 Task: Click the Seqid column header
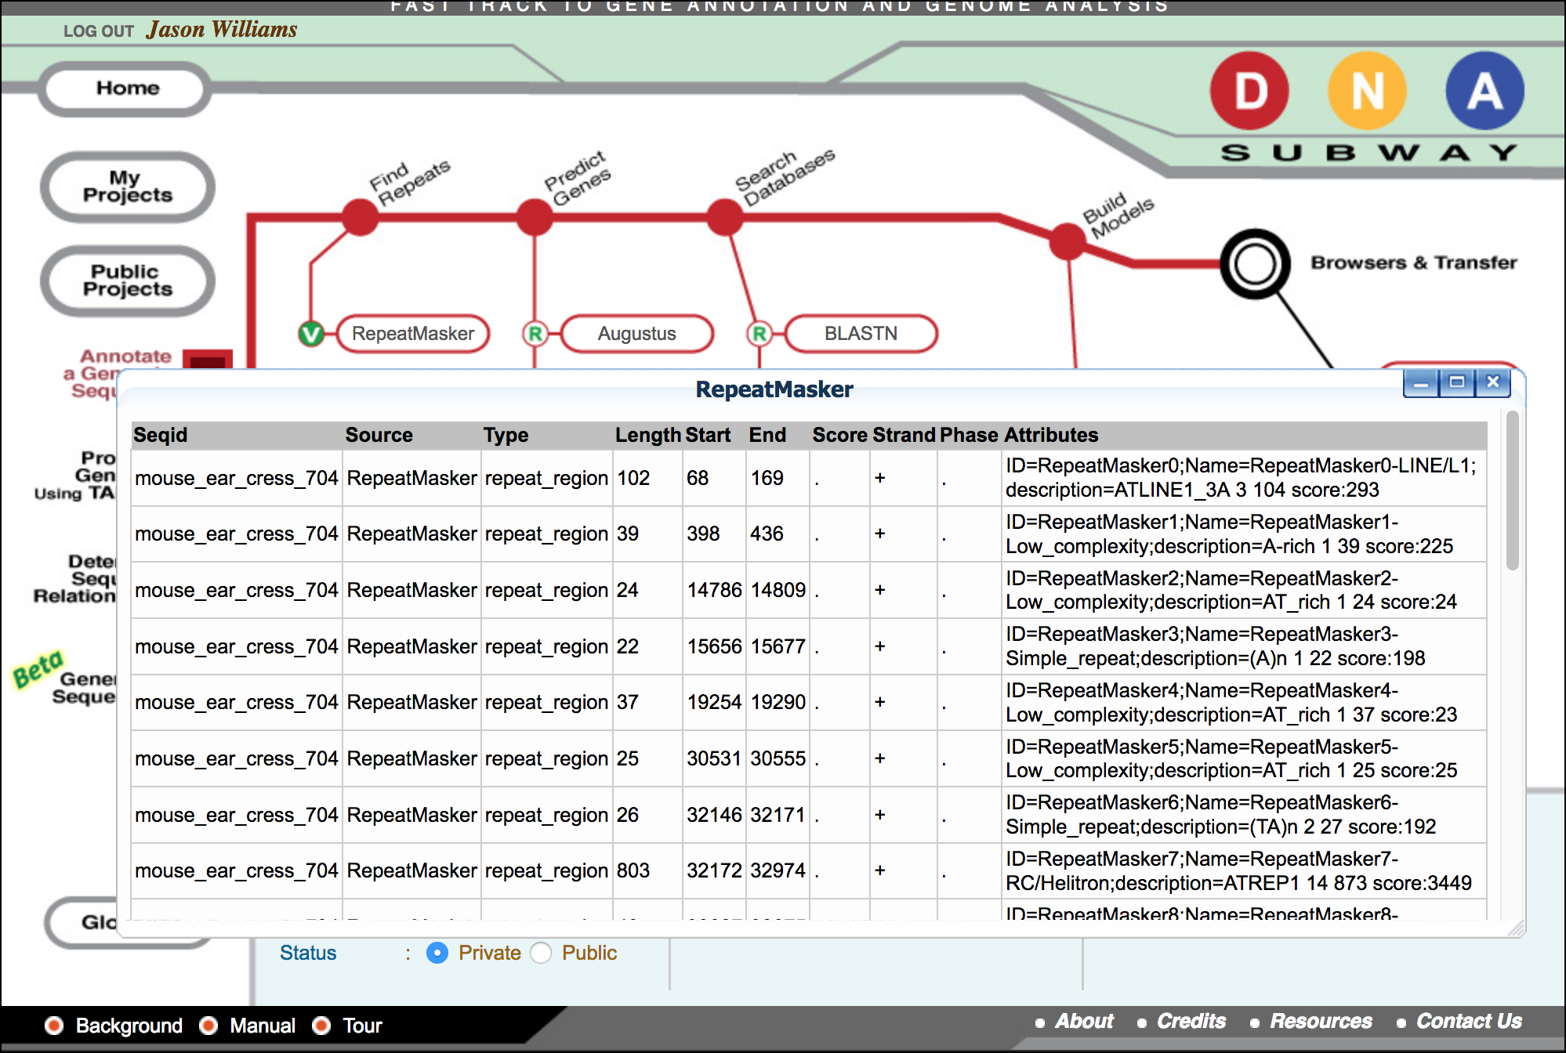coord(161,435)
